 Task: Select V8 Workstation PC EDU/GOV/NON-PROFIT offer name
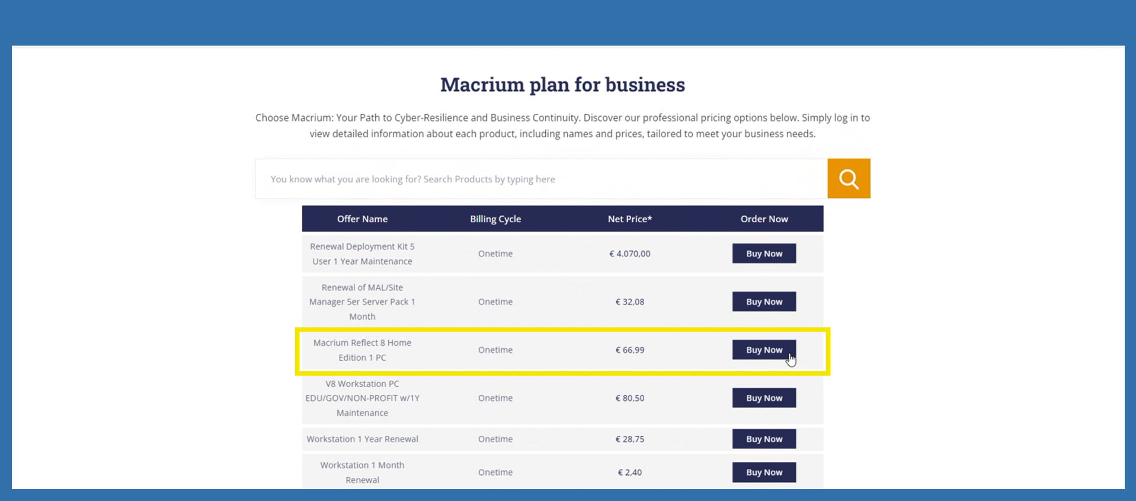362,398
